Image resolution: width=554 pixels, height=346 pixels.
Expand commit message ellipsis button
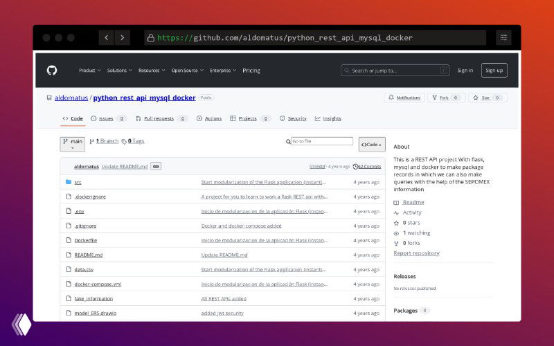click(156, 166)
